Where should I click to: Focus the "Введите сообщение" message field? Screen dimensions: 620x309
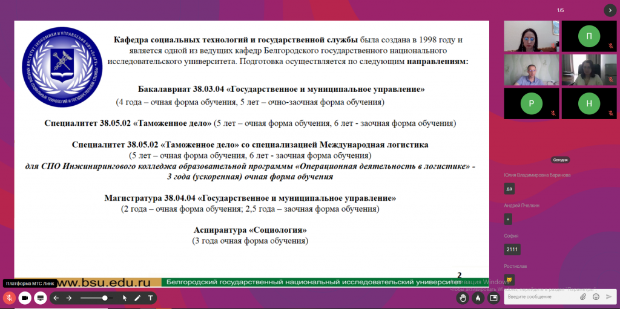coord(541,296)
